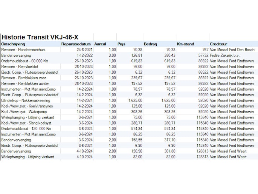Screen dimensions: 258x194
Task: Select amount cell '1.625,00' in Bedrag column
Action: coord(168,100)
